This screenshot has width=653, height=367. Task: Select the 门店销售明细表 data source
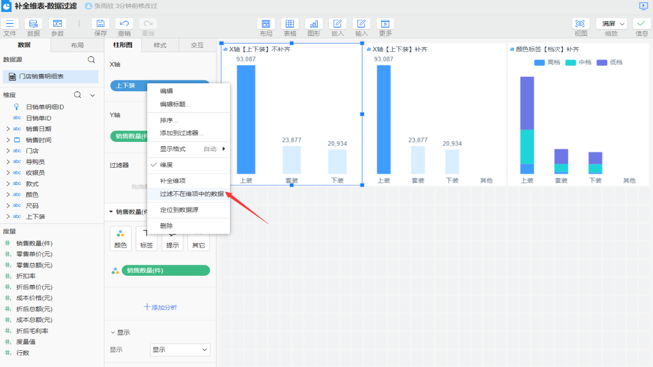(x=51, y=76)
